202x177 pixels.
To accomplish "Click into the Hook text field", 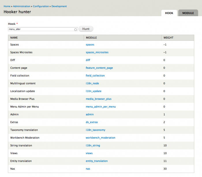I will point(40,29).
